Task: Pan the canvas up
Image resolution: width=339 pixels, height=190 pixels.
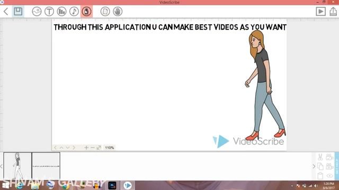Action: pos(61,148)
